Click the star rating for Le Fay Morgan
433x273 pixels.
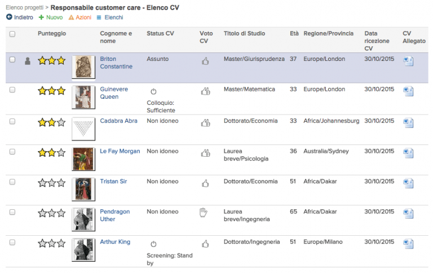click(52, 152)
